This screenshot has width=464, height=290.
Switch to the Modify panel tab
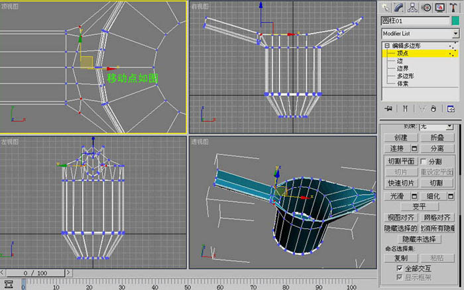tap(399, 8)
